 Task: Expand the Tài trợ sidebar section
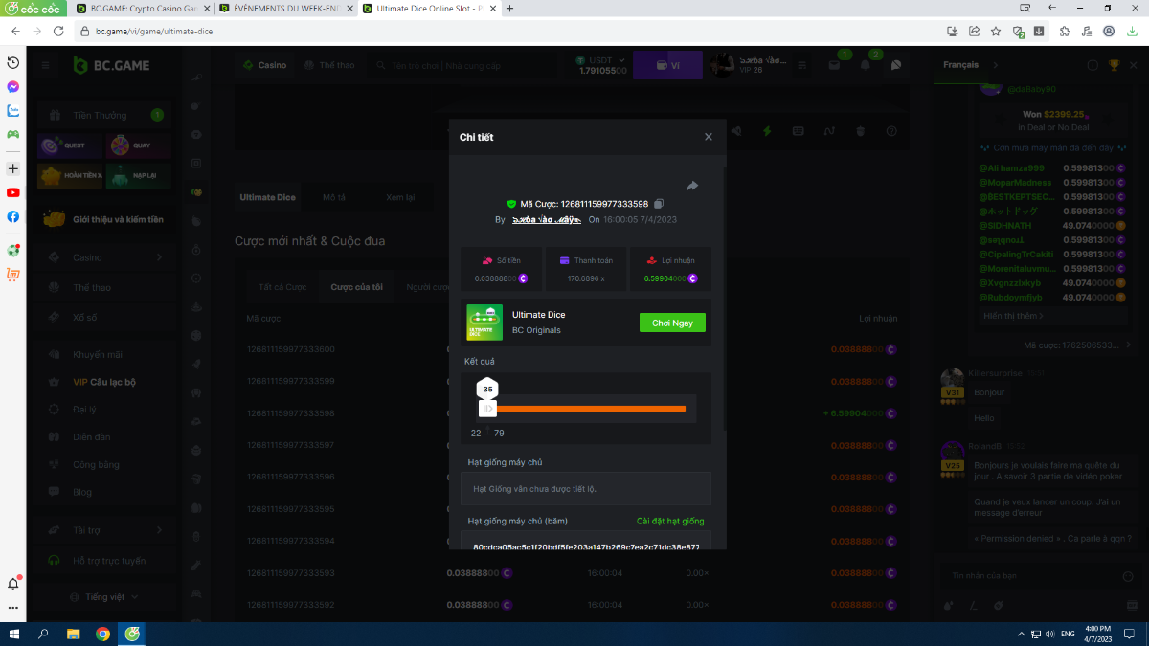coord(159,529)
